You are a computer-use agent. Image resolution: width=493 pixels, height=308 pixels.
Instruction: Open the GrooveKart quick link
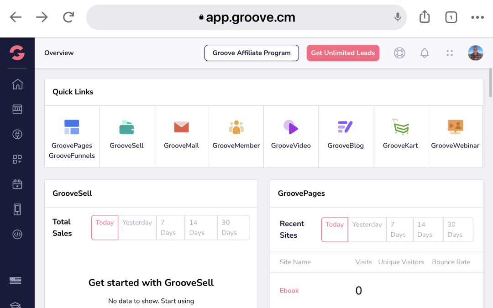(x=400, y=137)
